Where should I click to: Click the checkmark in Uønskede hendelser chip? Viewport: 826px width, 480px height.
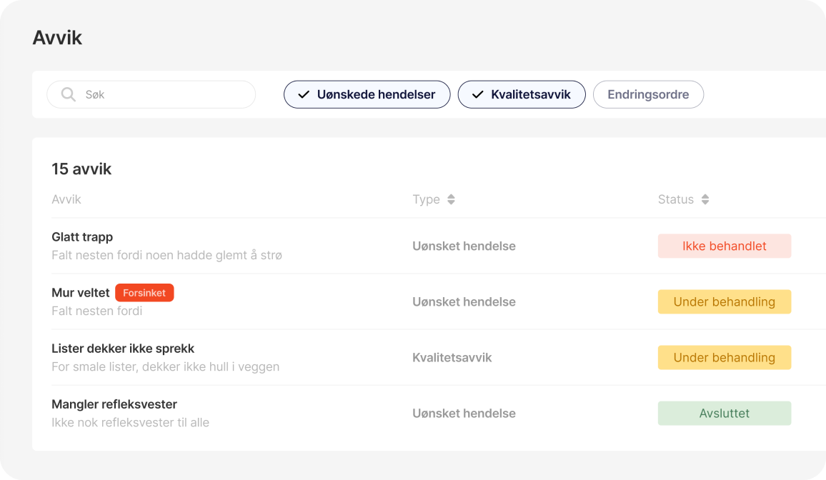304,94
